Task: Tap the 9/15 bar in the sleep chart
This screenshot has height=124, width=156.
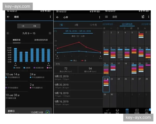Action: point(48,55)
